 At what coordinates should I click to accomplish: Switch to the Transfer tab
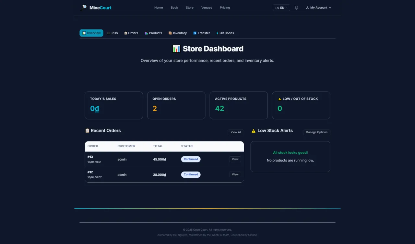click(202, 33)
